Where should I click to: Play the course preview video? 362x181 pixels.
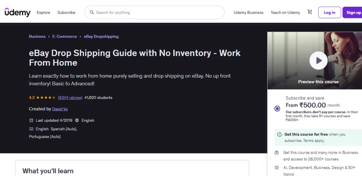click(319, 60)
